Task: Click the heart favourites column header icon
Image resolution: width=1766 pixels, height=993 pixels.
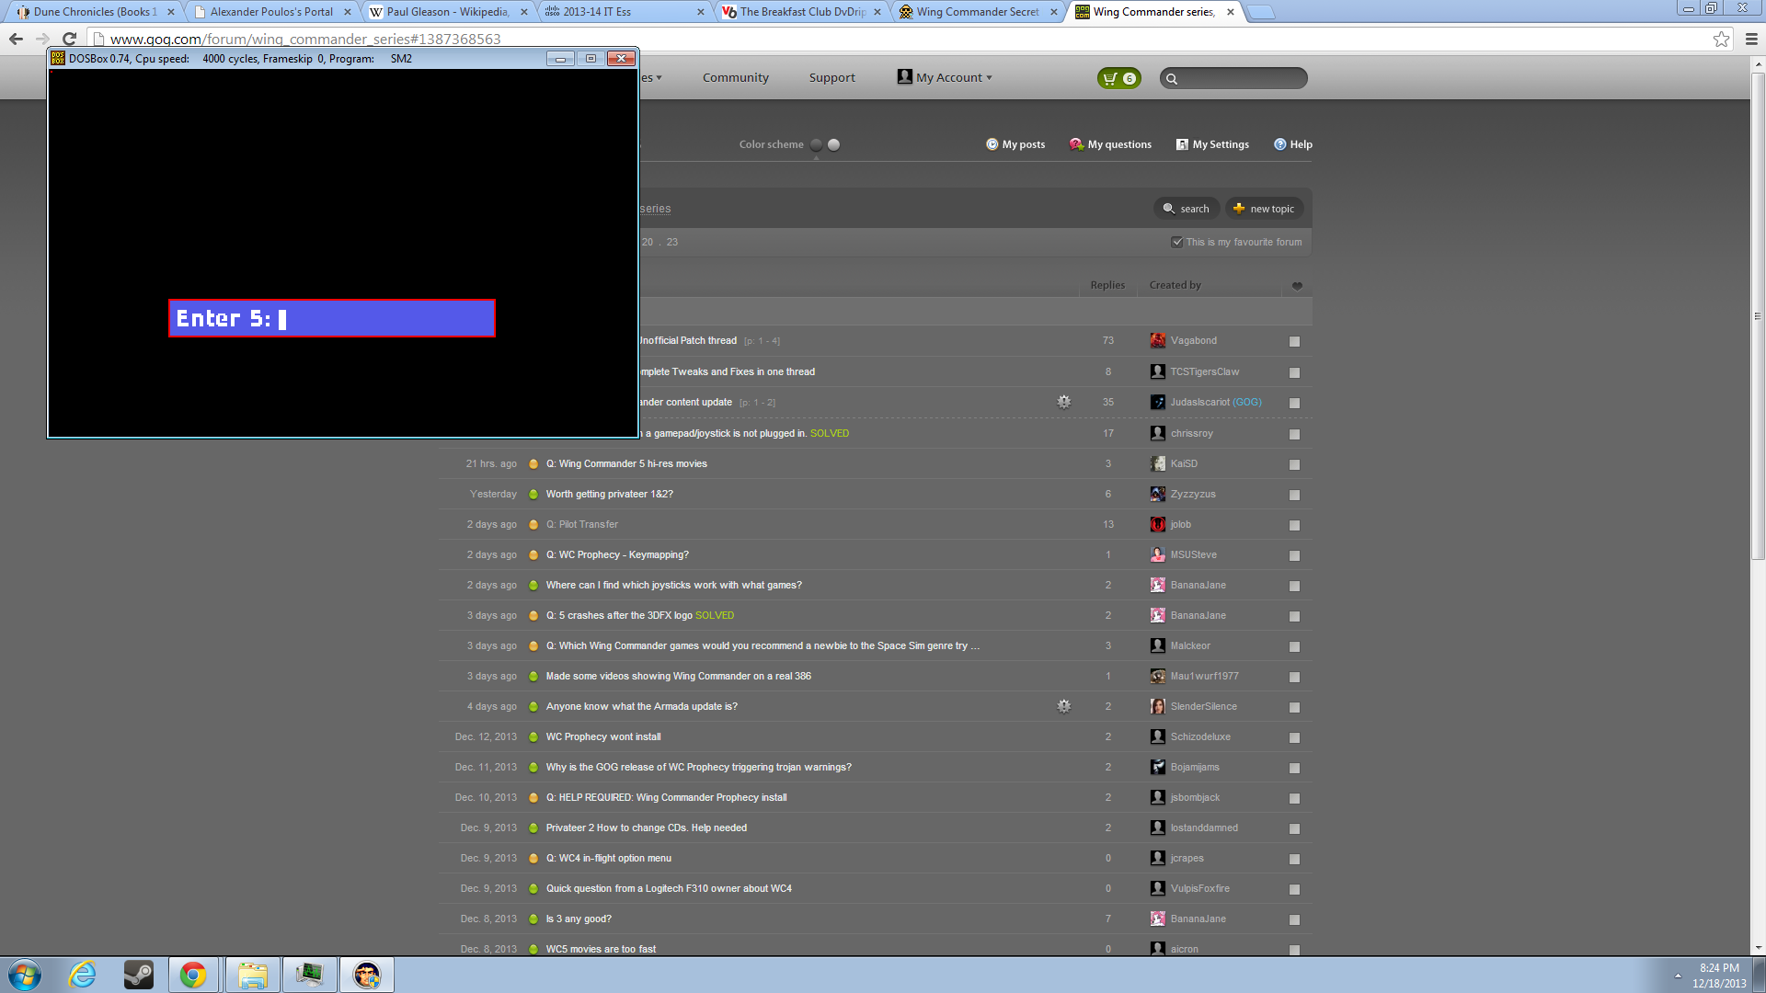Action: pos(1297,286)
